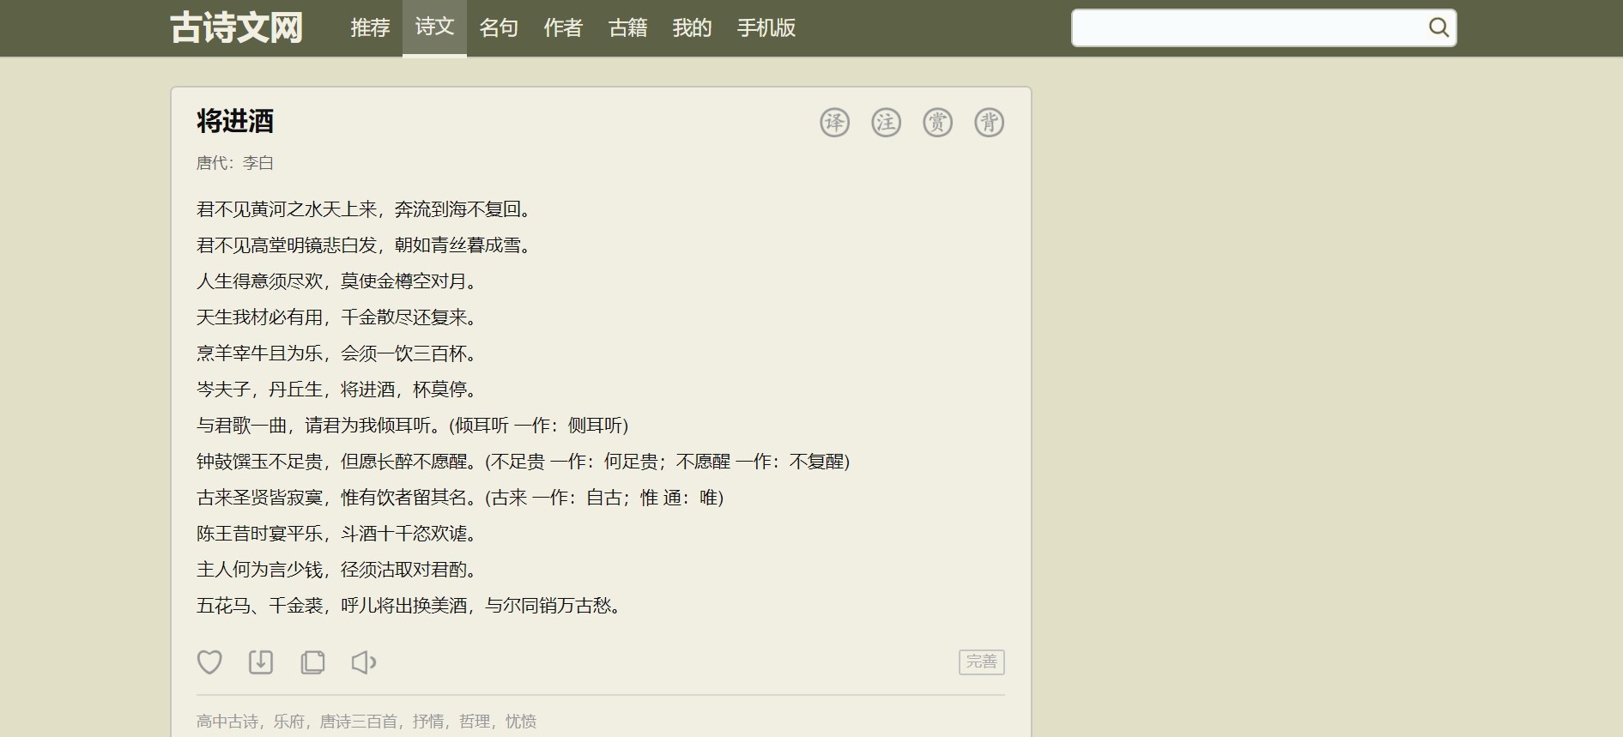Like the poem with heart icon
The width and height of the screenshot is (1623, 737).
click(209, 661)
